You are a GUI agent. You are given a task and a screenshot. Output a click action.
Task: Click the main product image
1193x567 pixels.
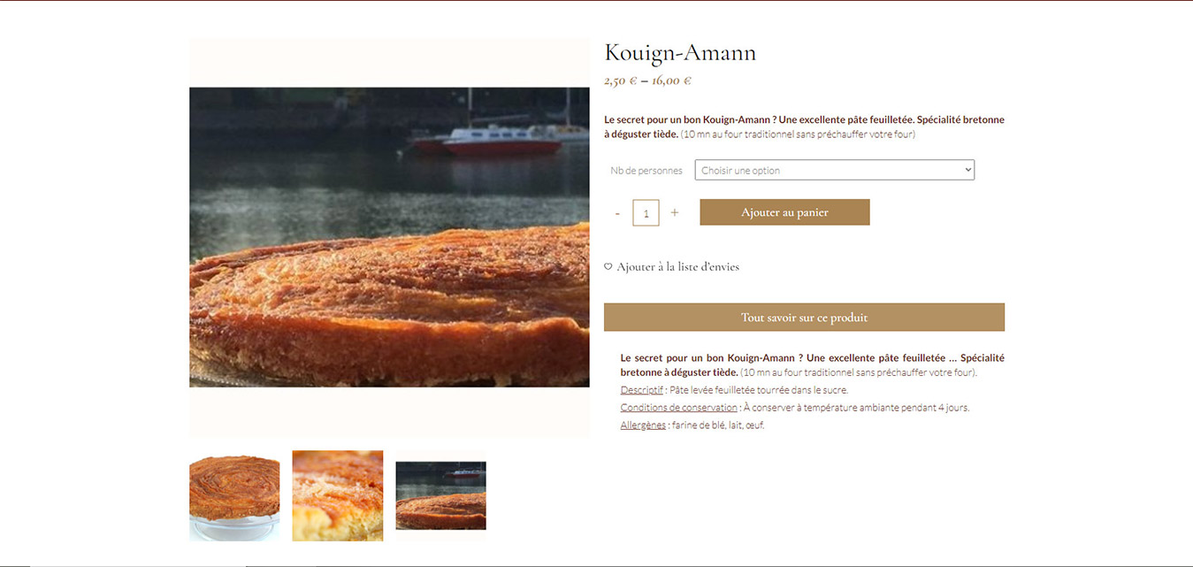[x=389, y=237]
